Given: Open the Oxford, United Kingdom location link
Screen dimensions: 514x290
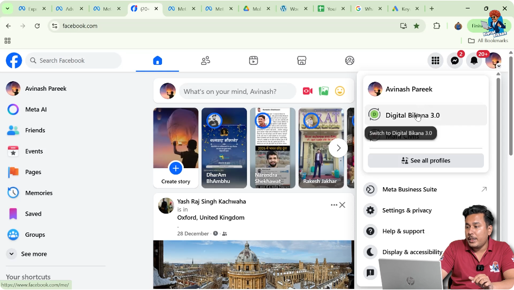Looking at the screenshot, I should pos(211,218).
